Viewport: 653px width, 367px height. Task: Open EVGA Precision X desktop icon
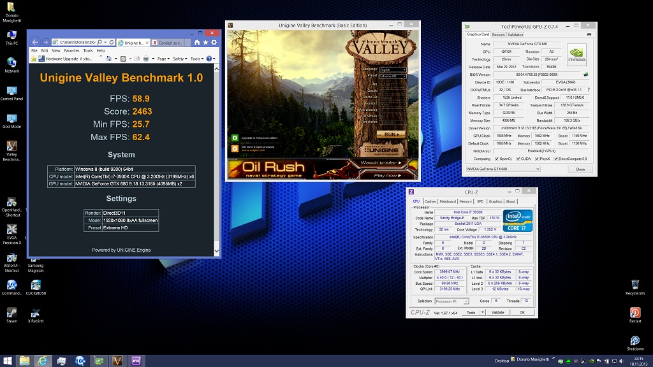pos(11,234)
